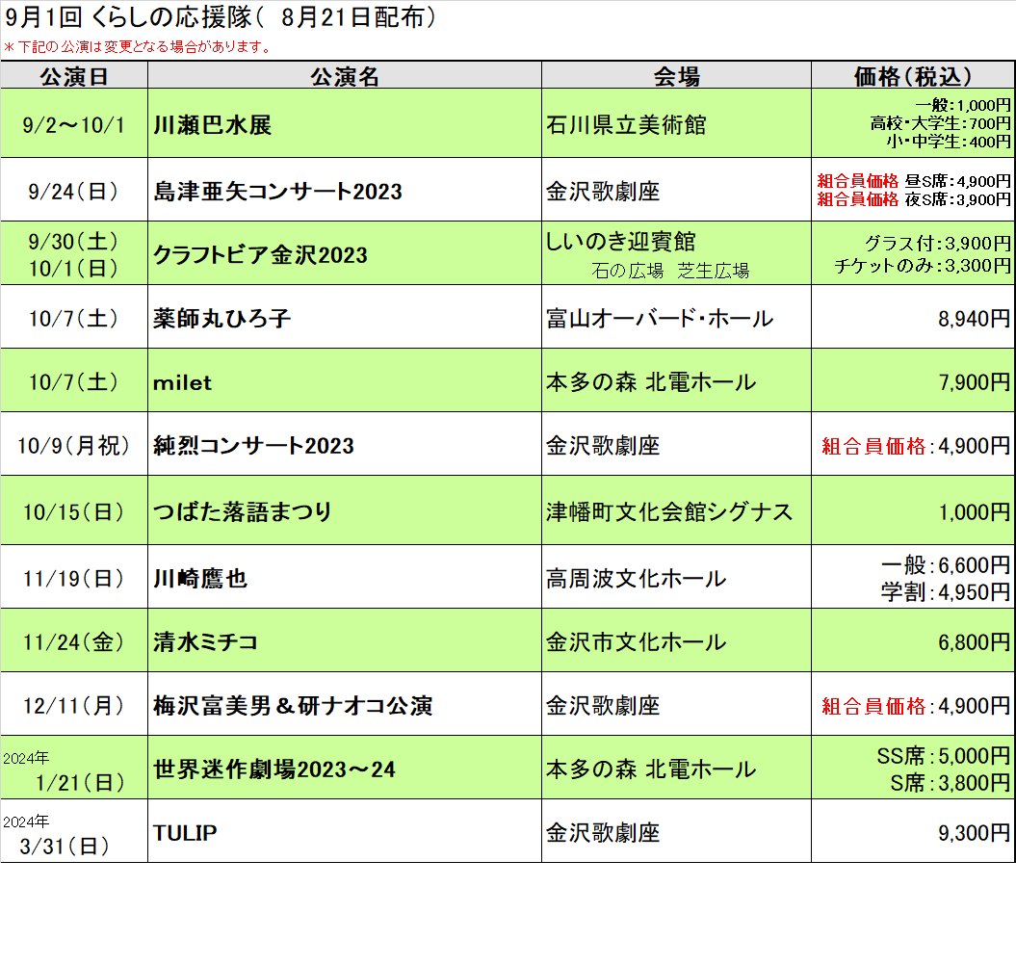Select venue '石川県立美術館'

(626, 124)
